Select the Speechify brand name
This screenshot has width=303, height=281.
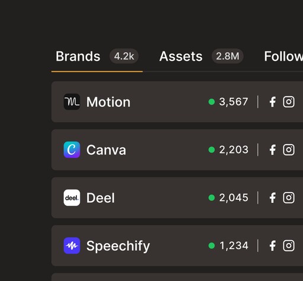pos(118,246)
